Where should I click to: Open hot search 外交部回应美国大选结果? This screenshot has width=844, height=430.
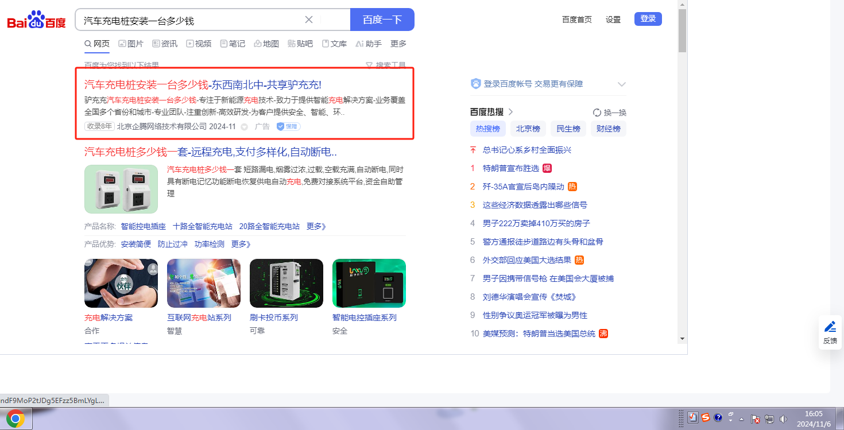click(x=527, y=260)
